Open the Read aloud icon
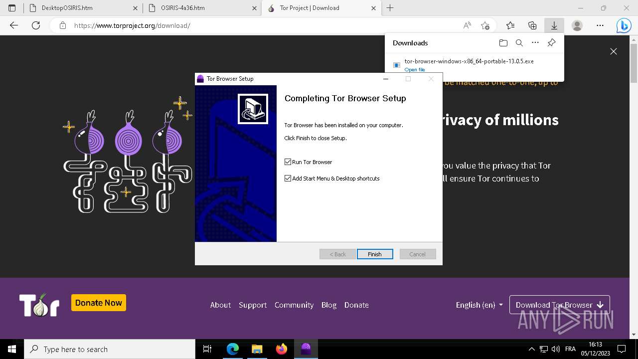638x359 pixels. point(467,25)
